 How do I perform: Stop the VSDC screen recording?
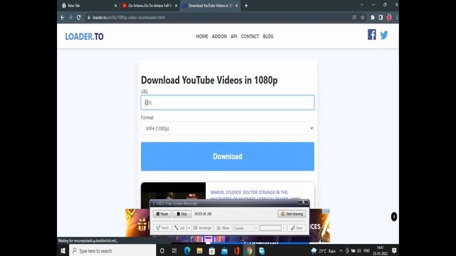coord(182,214)
